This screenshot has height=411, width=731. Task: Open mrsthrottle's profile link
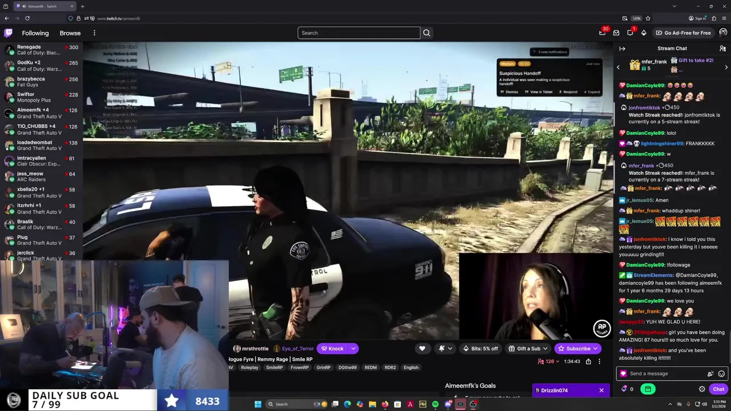click(x=251, y=349)
